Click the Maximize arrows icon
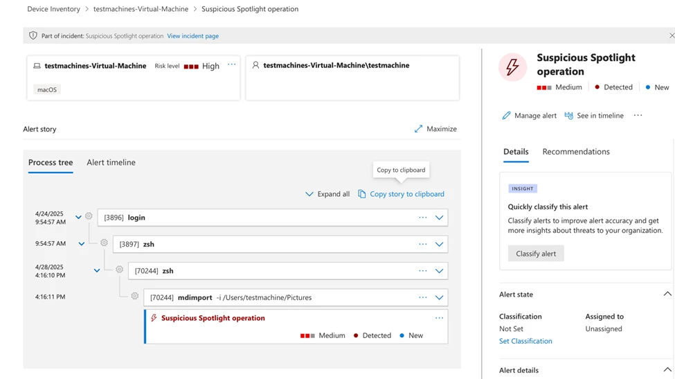Image resolution: width=675 pixels, height=379 pixels. (x=418, y=129)
